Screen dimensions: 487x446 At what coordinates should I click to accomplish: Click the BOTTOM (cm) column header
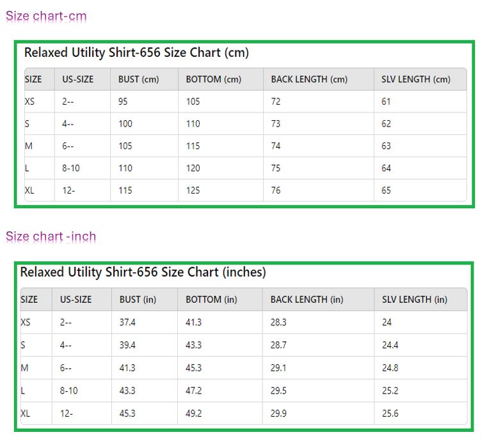point(213,79)
